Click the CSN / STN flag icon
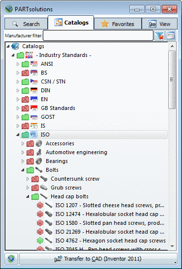The height and width of the screenshot is (269, 182). [34, 81]
